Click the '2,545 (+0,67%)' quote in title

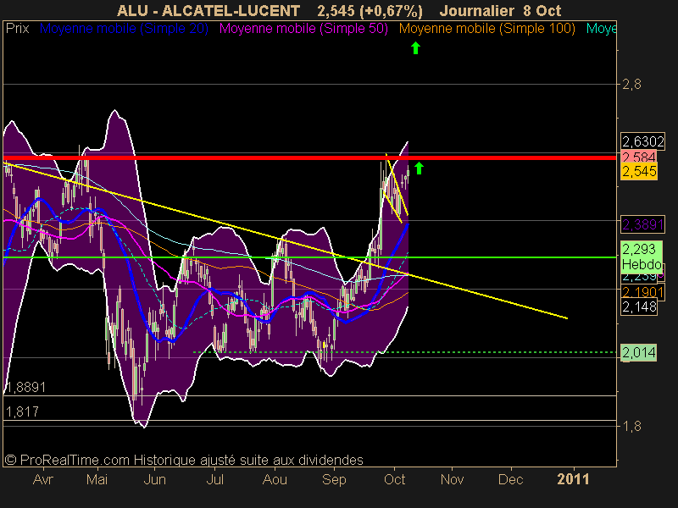[370, 10]
